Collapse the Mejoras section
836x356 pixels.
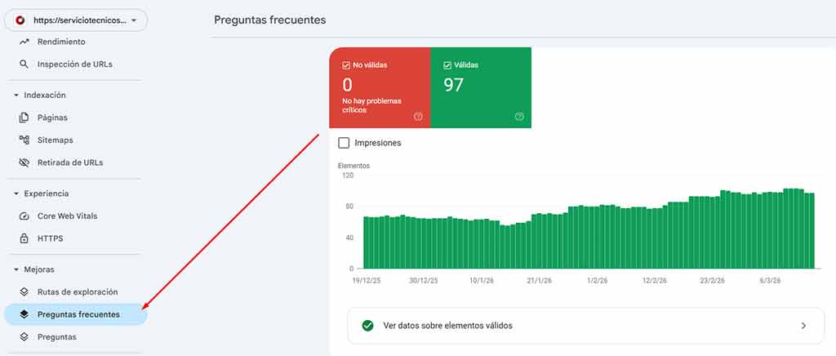(16, 269)
